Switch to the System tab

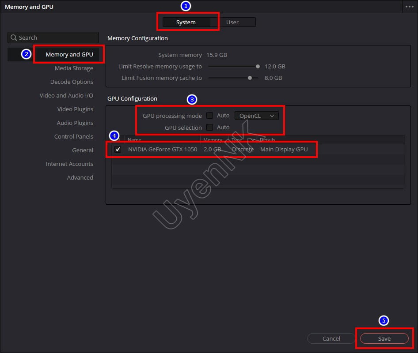(186, 23)
